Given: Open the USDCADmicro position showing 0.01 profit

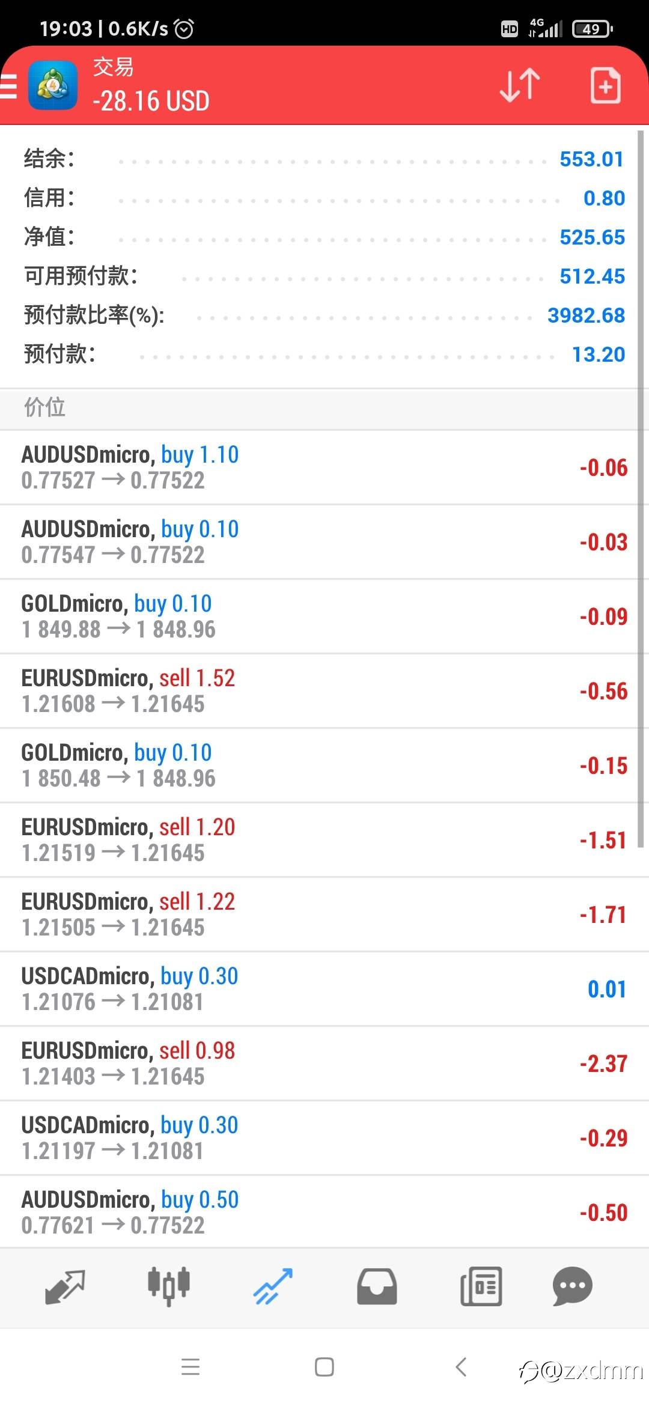Looking at the screenshot, I should click(318, 989).
